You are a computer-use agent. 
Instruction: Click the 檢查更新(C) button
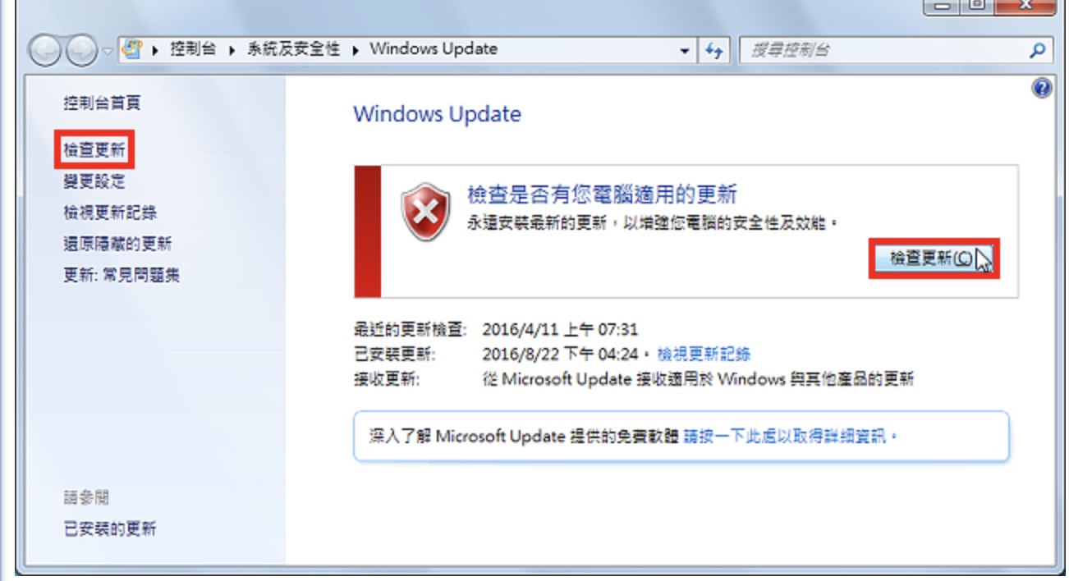pyautogui.click(x=934, y=258)
